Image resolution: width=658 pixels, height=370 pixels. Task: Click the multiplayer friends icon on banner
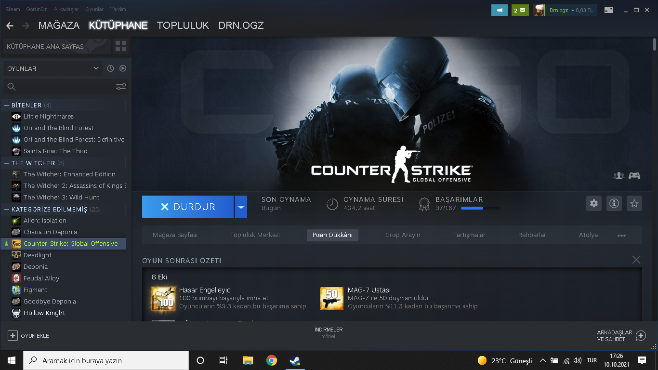point(619,175)
